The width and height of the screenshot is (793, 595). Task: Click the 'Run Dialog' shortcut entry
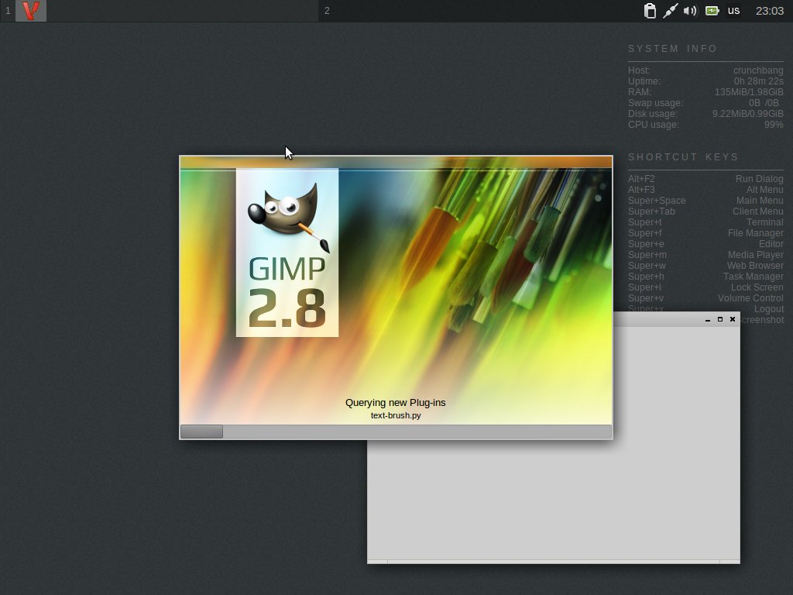759,179
